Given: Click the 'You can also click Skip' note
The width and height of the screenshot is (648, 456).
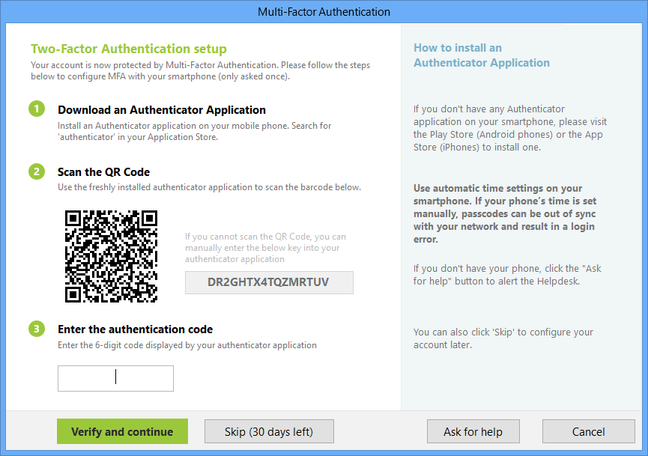Looking at the screenshot, I should coord(503,338).
